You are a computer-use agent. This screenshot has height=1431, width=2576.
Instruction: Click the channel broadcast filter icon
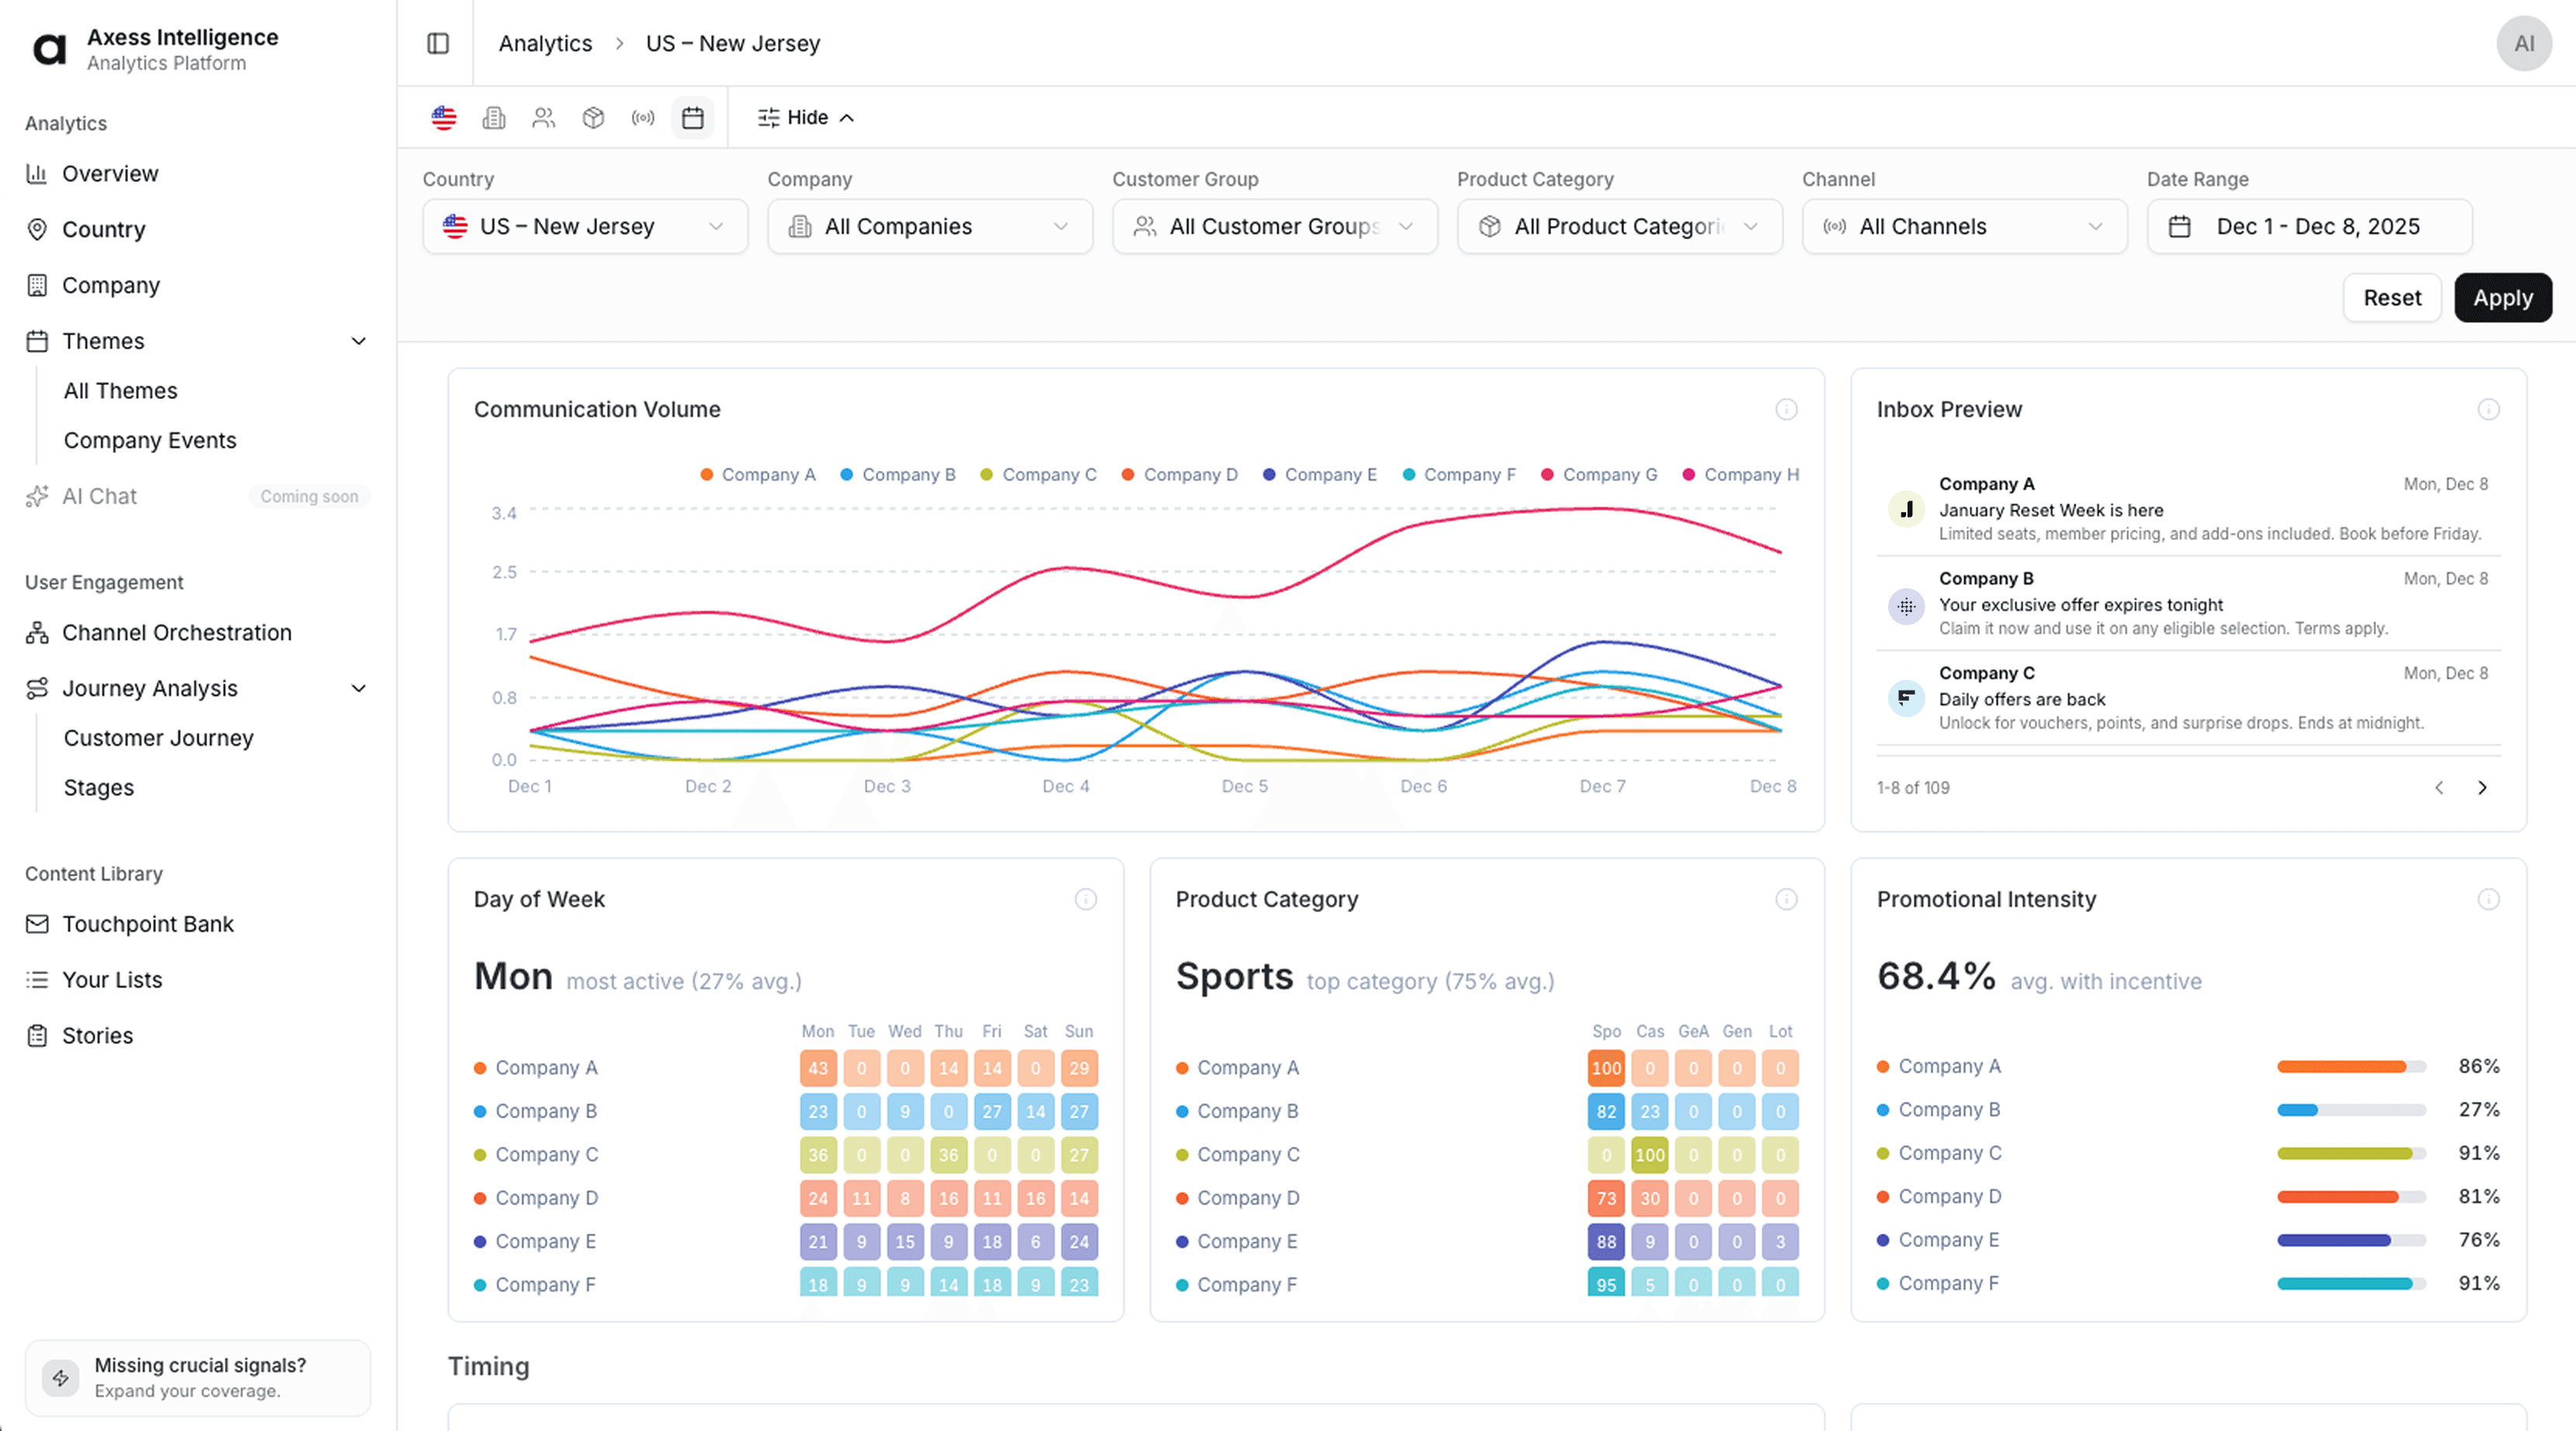click(x=643, y=118)
